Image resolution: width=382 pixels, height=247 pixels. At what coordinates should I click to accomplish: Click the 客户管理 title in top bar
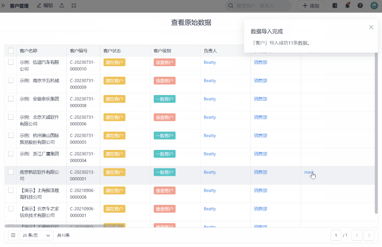[19, 6]
